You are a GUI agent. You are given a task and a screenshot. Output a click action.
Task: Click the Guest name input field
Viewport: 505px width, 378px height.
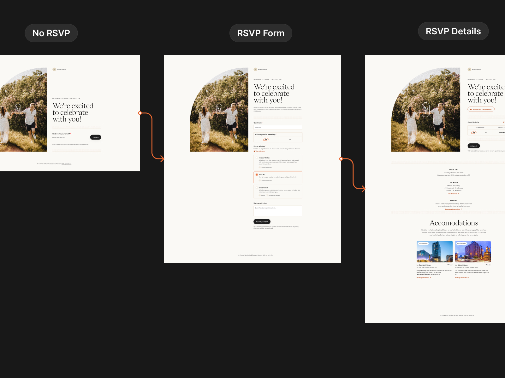[x=278, y=128]
